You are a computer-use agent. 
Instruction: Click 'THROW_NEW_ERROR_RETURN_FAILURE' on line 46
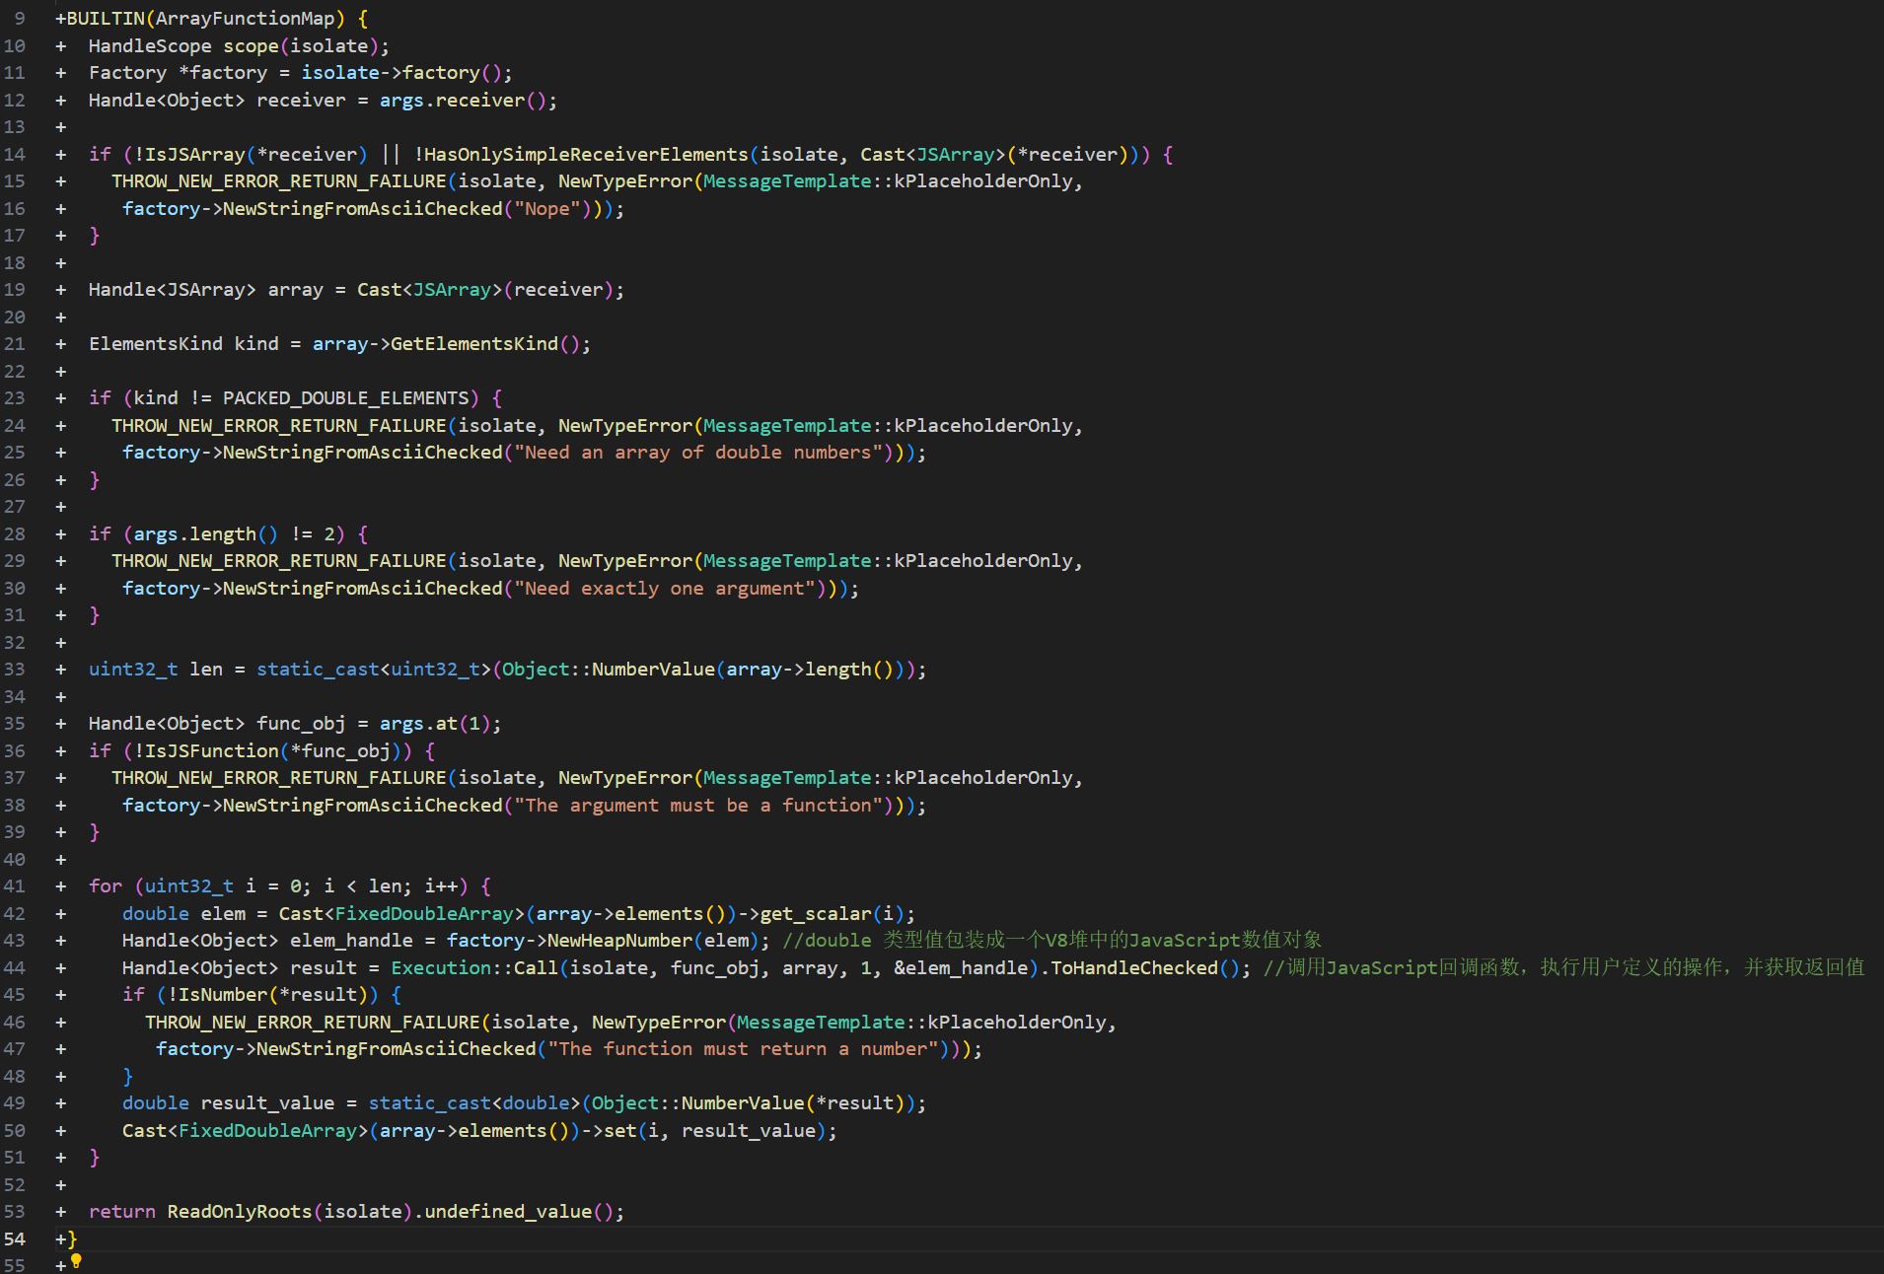[x=313, y=1023]
